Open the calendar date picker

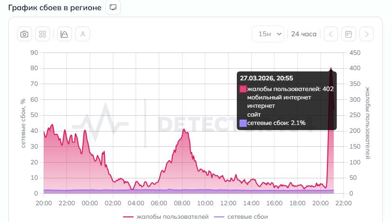[349, 34]
